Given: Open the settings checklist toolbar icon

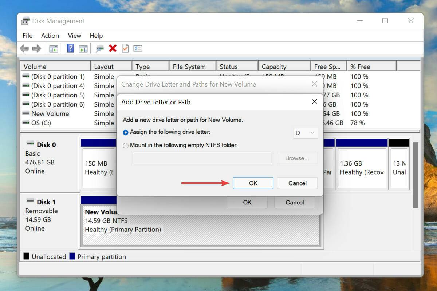Looking at the screenshot, I should coord(138,48).
